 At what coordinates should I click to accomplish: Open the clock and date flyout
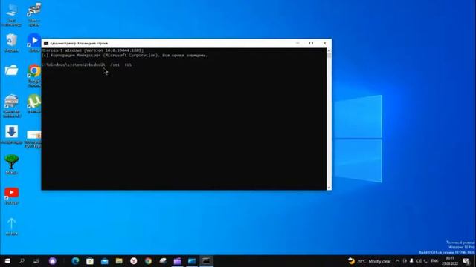click(x=450, y=261)
